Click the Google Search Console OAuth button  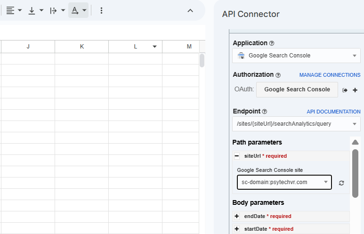297,89
